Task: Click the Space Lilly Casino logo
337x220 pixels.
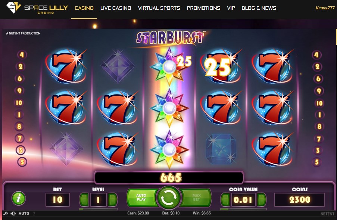Action: pyautogui.click(x=37, y=8)
